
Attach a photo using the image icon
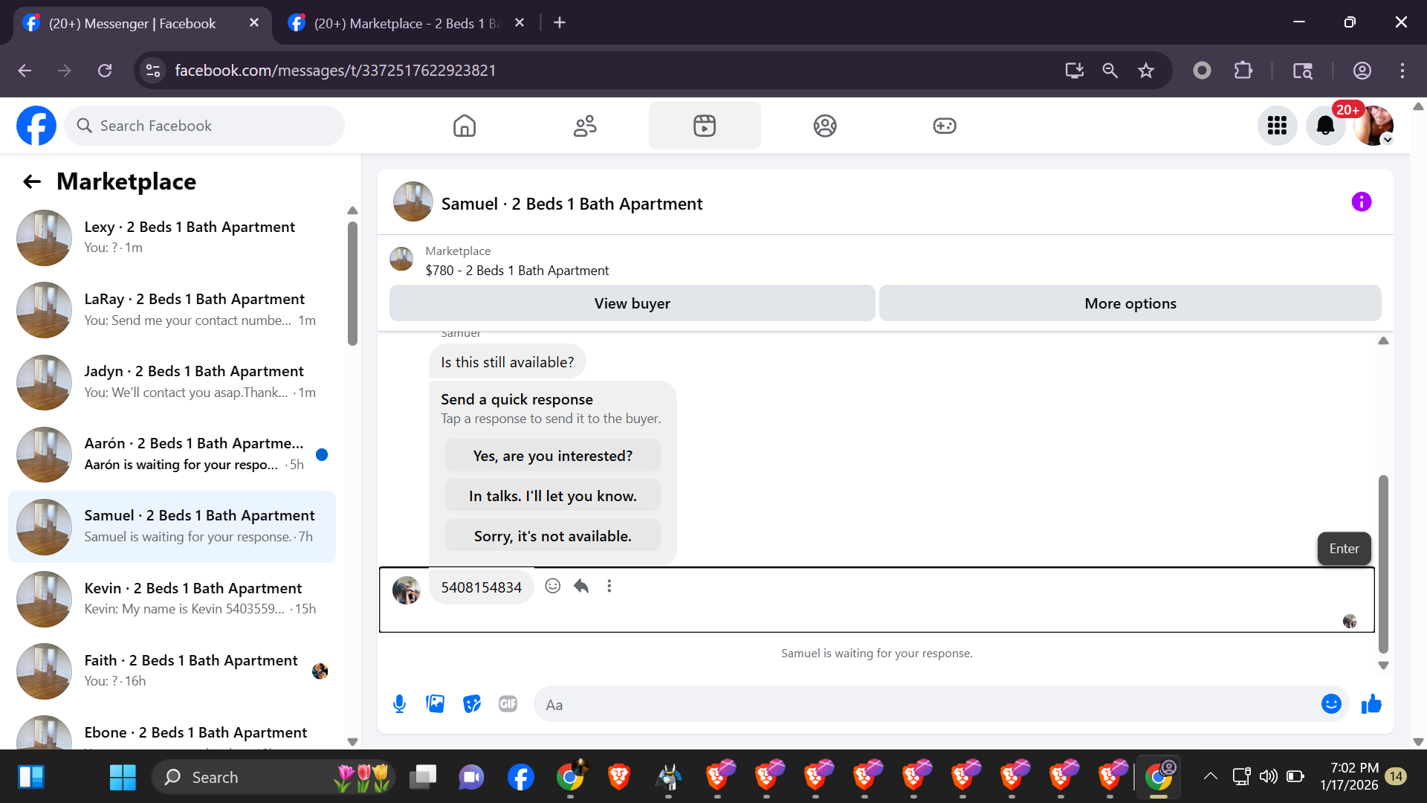tap(436, 704)
